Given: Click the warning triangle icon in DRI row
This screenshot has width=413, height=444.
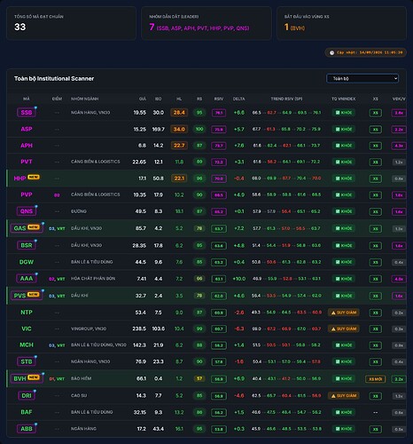Looking at the screenshot, I should tap(333, 396).
